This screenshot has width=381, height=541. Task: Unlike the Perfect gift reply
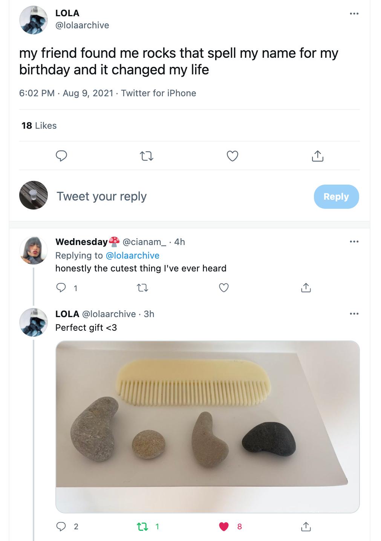tap(224, 526)
